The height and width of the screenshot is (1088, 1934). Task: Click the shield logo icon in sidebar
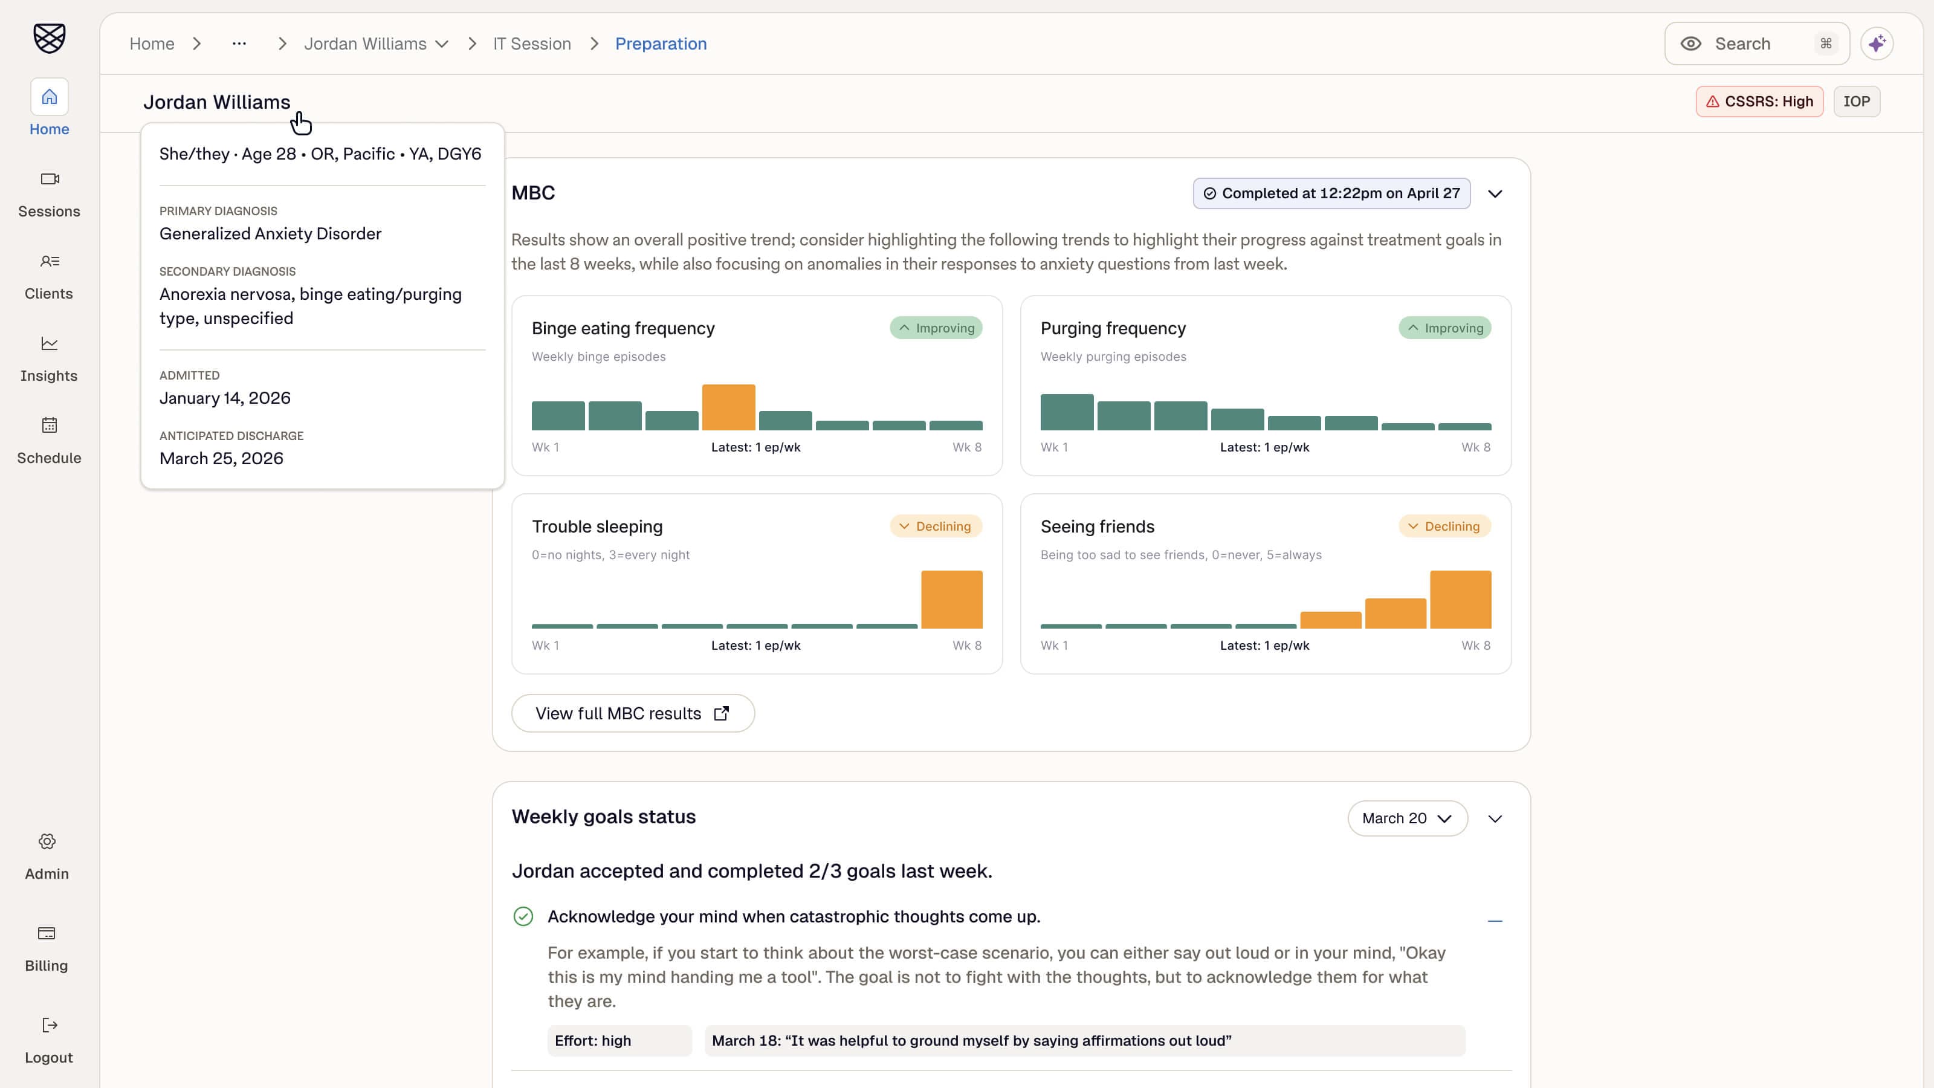[x=50, y=38]
